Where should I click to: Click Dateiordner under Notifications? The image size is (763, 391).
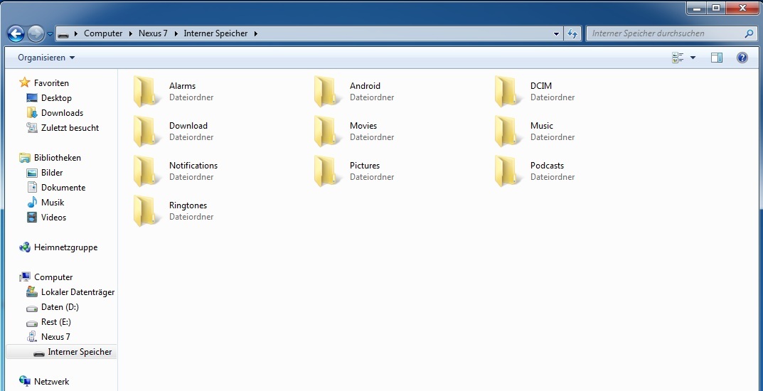point(191,177)
